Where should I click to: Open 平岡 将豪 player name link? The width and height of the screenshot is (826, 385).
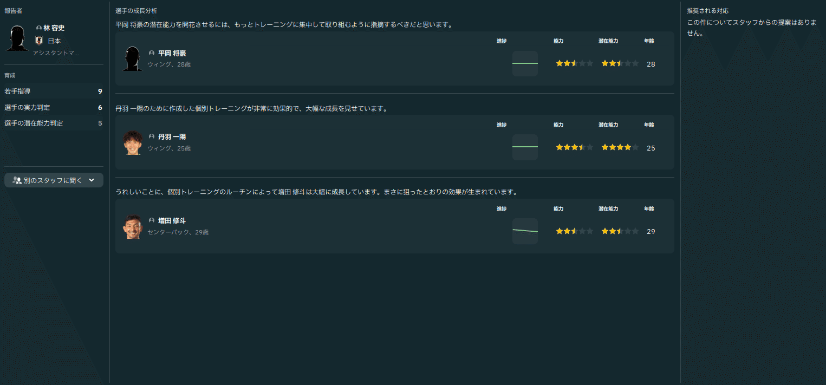172,54
